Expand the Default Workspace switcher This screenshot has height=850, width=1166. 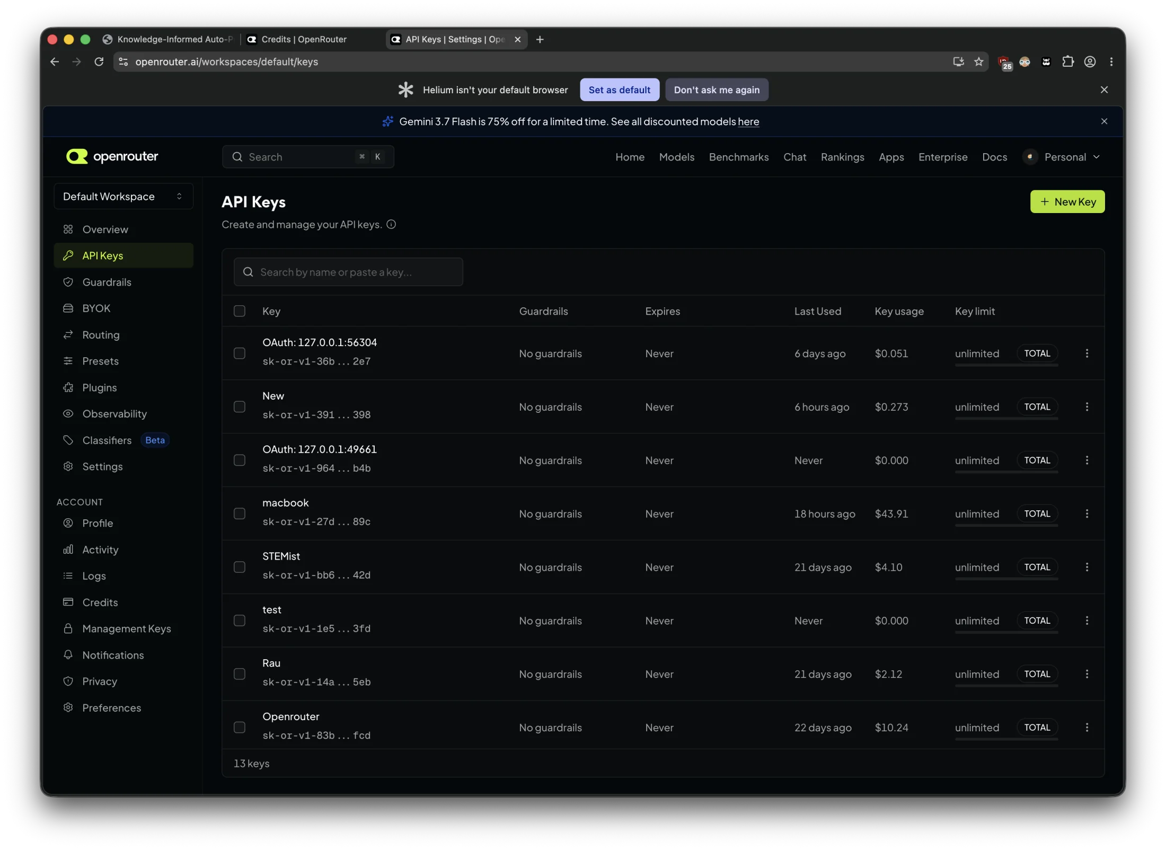click(123, 197)
